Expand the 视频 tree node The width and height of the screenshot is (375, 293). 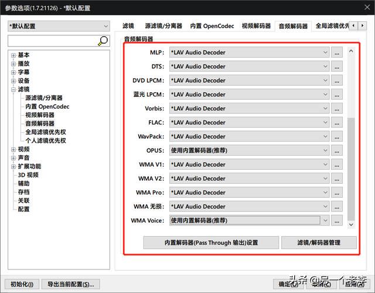13,150
